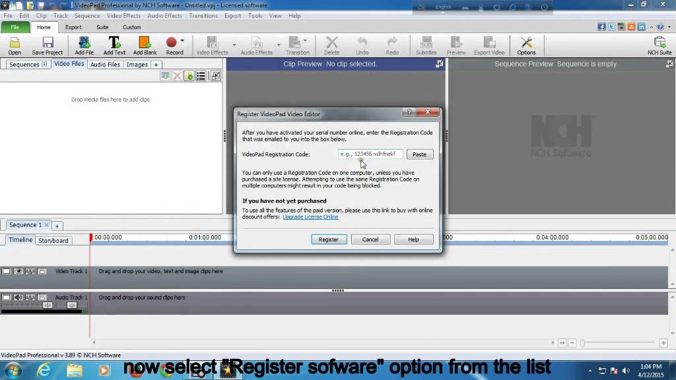Expand the Video Effects dropdown arrow
This screenshot has width=676, height=380.
pyautogui.click(x=234, y=45)
